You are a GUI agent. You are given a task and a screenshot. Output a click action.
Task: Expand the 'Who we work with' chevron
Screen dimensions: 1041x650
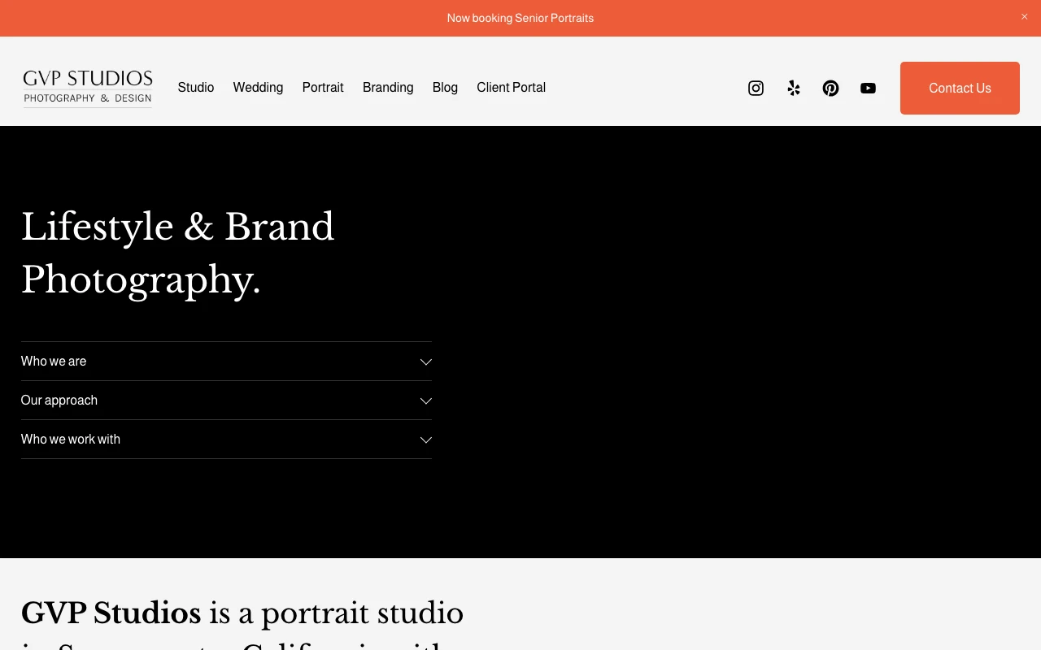(425, 440)
